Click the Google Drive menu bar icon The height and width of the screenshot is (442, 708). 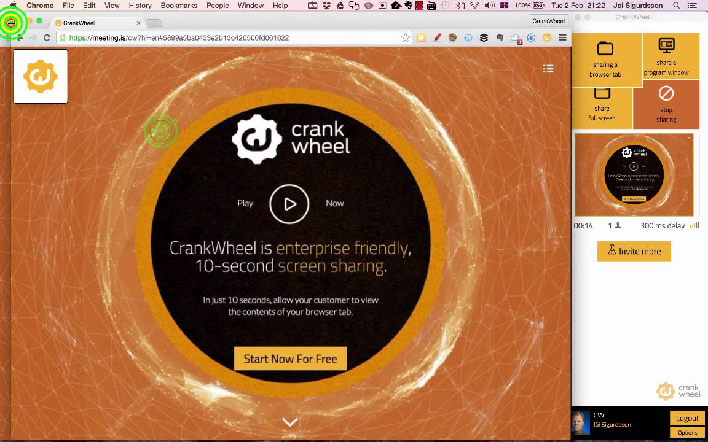(x=339, y=6)
